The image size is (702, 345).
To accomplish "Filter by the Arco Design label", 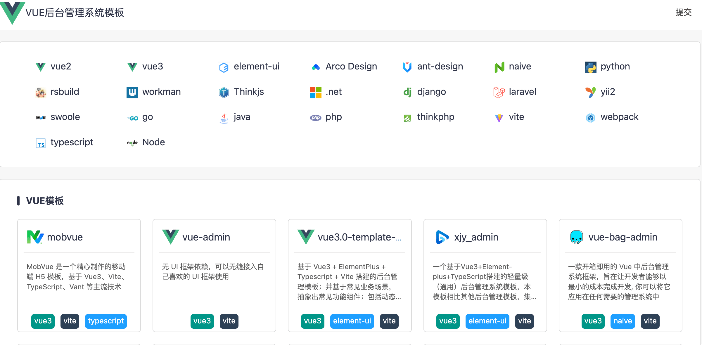I will 351,67.
